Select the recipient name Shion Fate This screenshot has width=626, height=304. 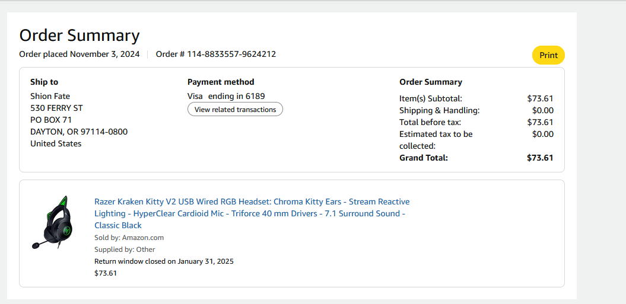click(50, 96)
